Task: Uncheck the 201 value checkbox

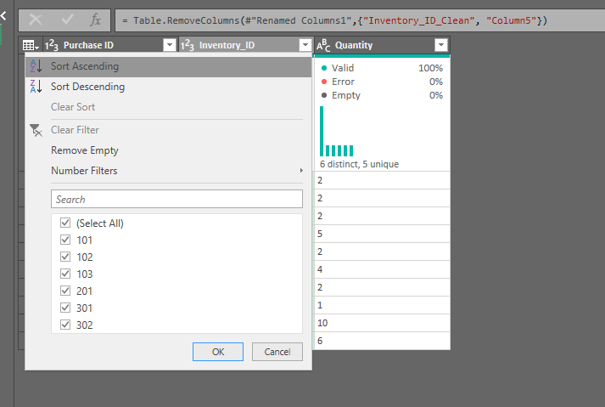Action: pyautogui.click(x=65, y=291)
